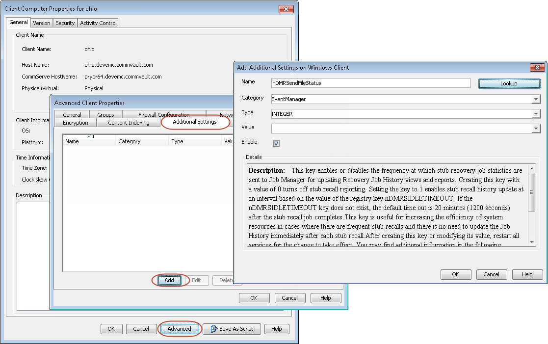The width and height of the screenshot is (548, 344).
Task: Click the Lookup button
Action: click(509, 83)
